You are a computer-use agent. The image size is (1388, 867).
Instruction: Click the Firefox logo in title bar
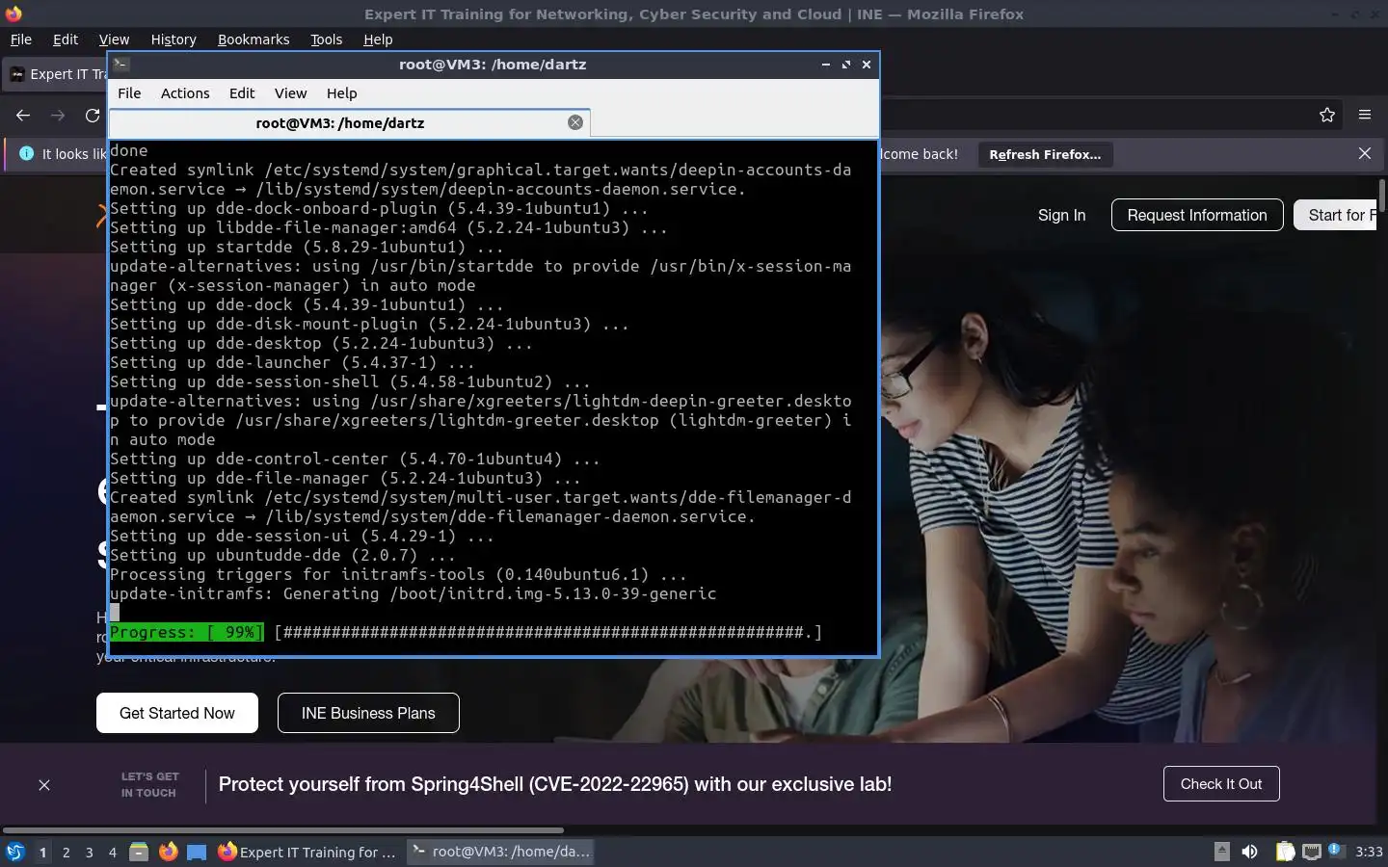(13, 13)
